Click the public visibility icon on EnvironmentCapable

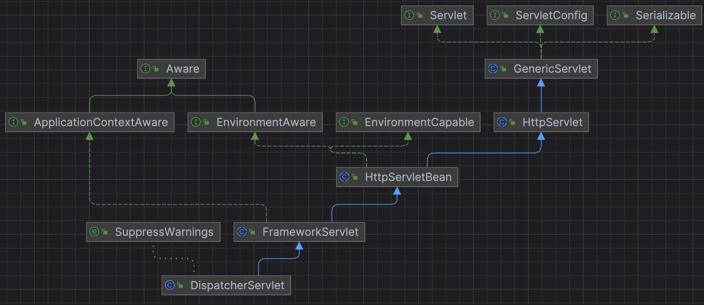355,122
